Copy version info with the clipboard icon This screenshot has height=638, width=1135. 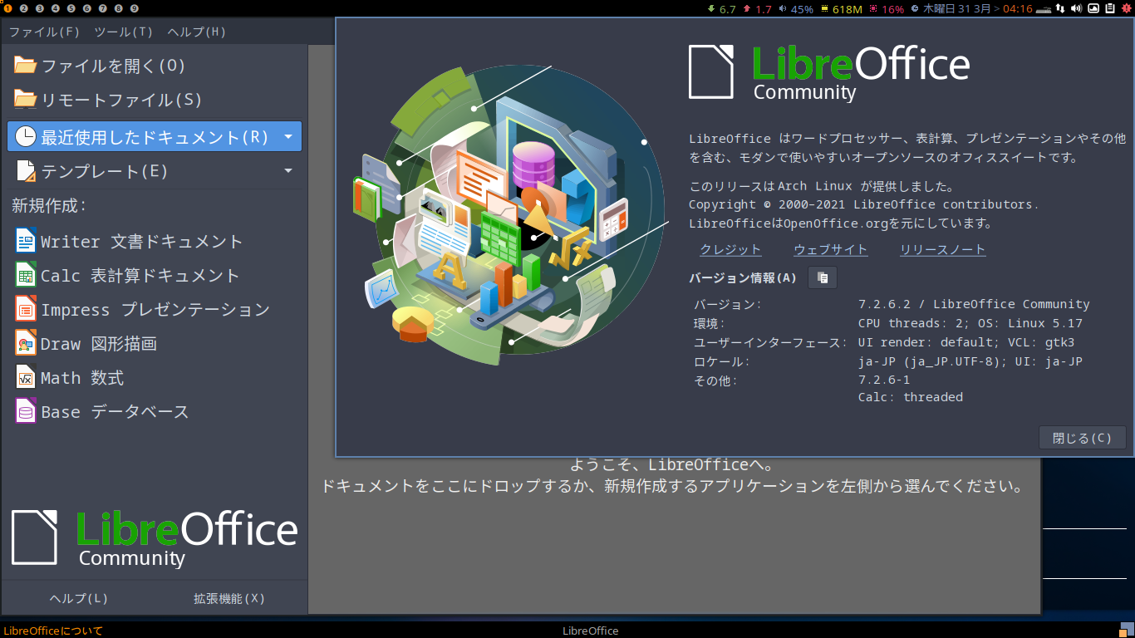822,277
